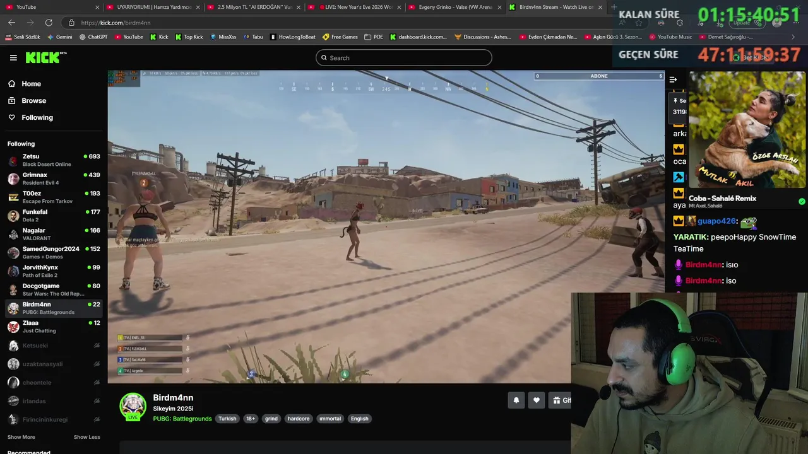The width and height of the screenshot is (808, 454).
Task: Open the Birdm4nn channel name link
Action: click(173, 398)
